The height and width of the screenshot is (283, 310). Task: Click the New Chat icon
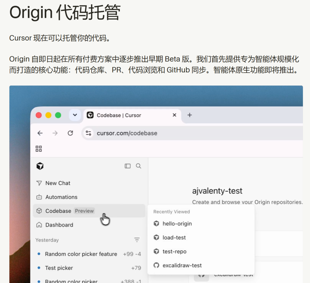39,183
